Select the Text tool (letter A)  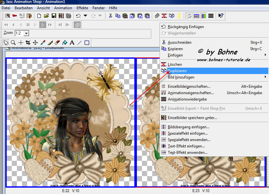pos(72,43)
